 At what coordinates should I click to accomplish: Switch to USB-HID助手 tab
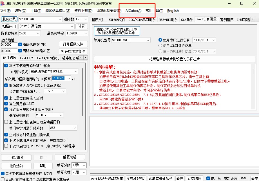point(168,20)
